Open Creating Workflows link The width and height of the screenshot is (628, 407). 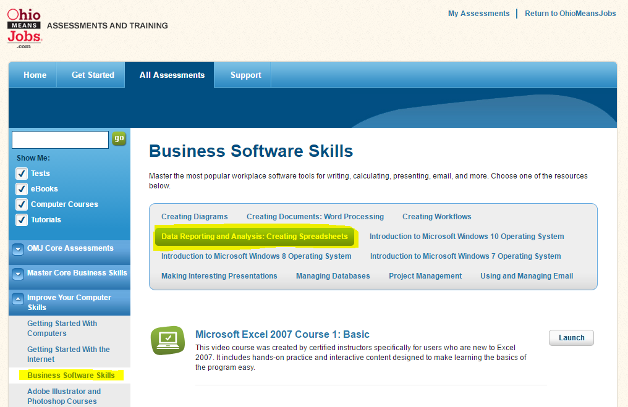tap(437, 217)
